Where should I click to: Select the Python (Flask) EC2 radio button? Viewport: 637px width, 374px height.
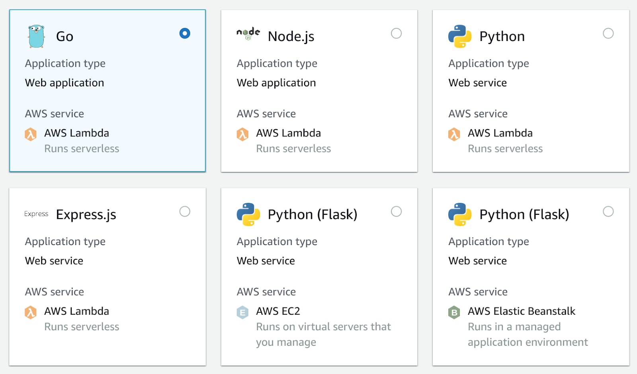[x=396, y=211]
